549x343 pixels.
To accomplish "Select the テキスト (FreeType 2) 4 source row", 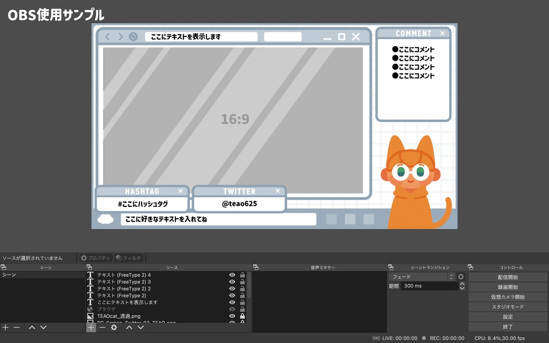I will point(167,275).
